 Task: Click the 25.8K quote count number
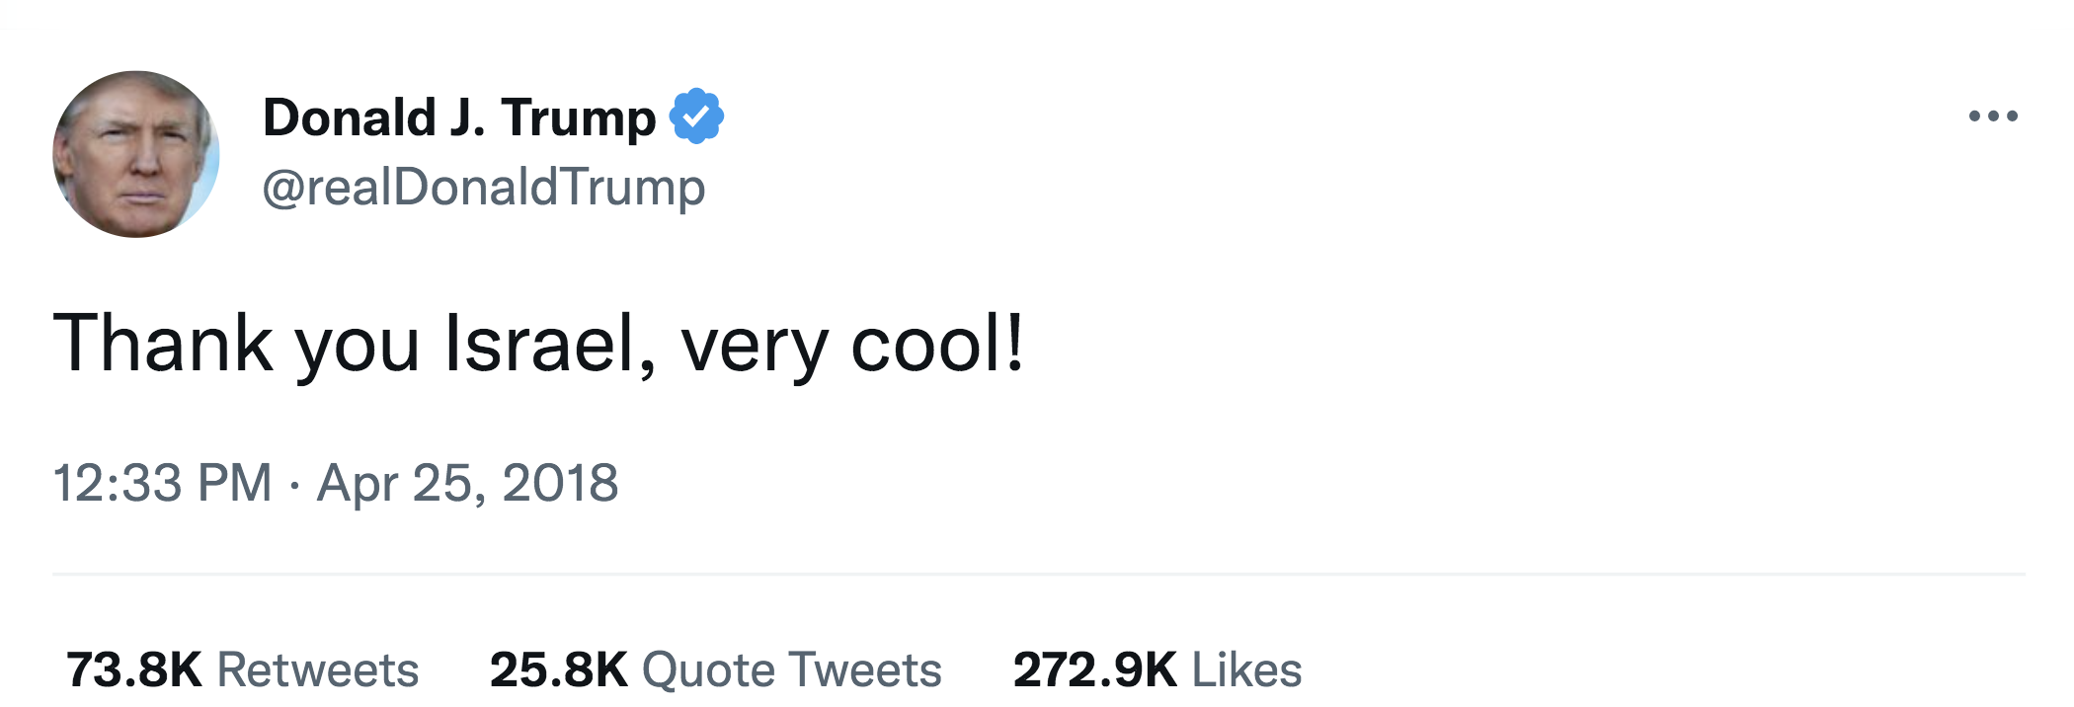click(559, 669)
